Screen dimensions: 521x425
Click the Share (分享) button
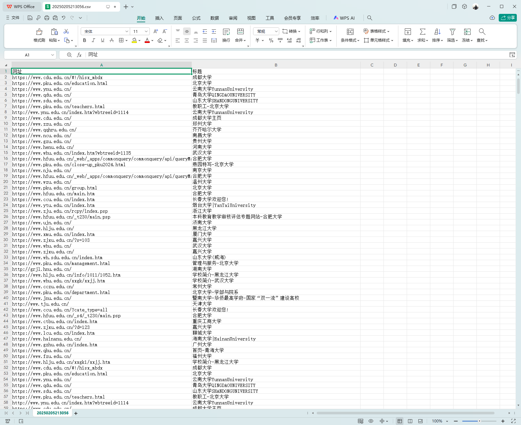pyautogui.click(x=507, y=18)
